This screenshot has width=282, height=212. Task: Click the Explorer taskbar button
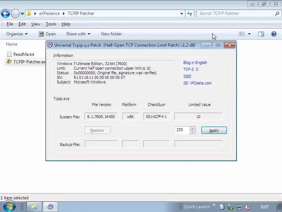34,207
